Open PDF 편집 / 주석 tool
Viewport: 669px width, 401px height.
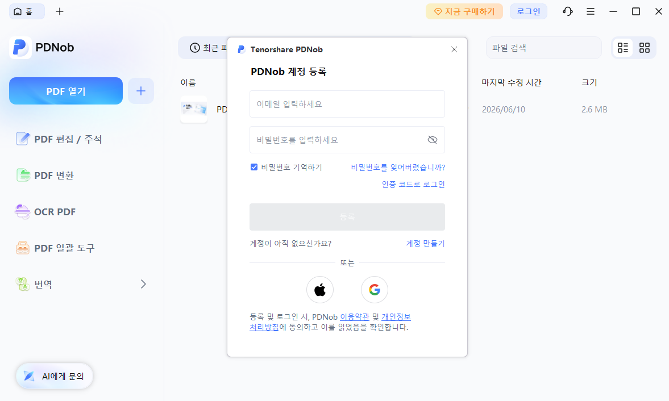59,139
